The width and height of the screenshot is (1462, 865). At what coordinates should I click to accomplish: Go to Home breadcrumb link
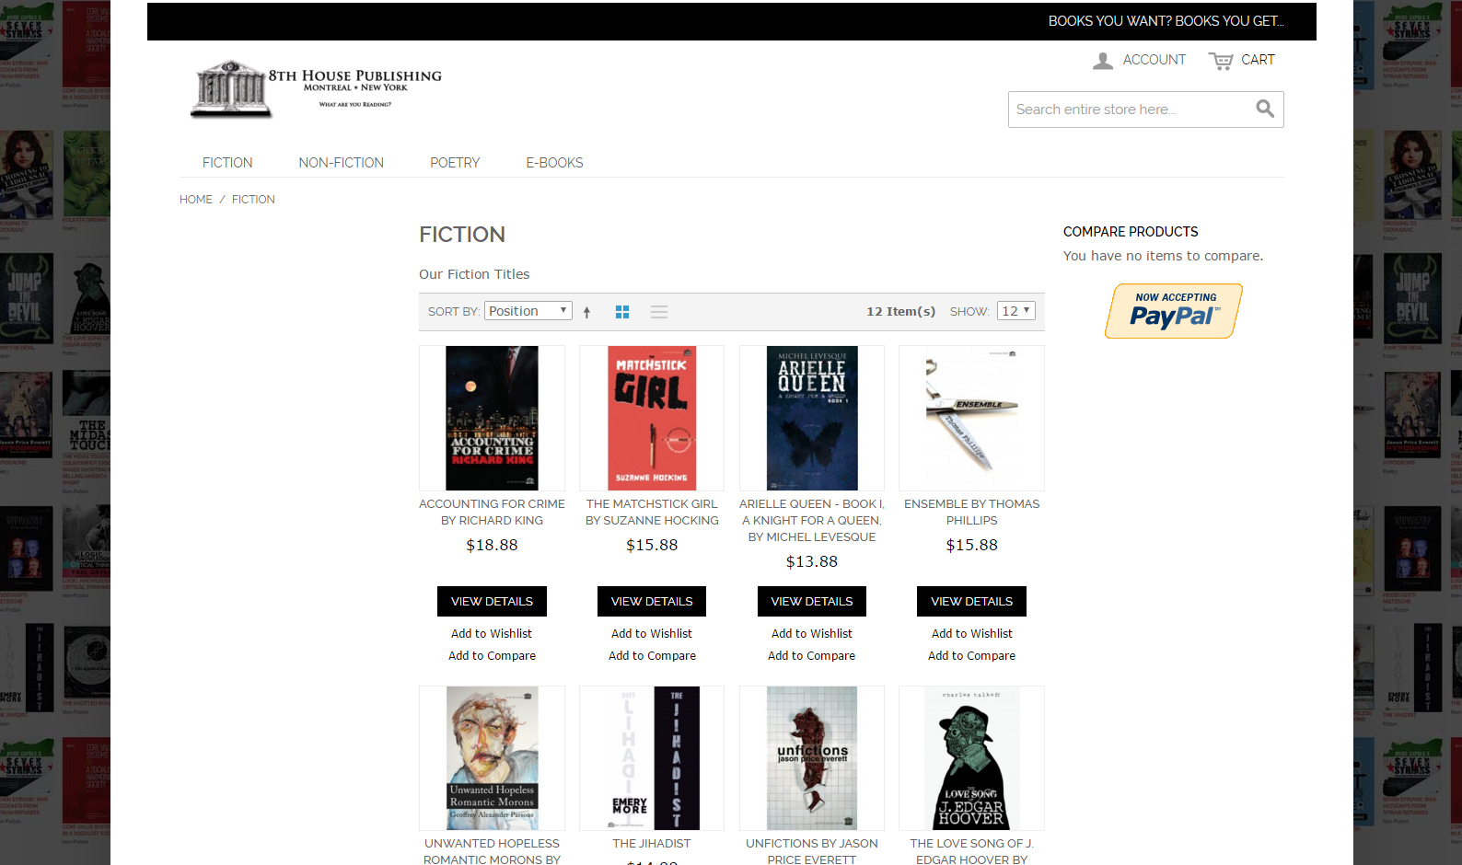point(196,199)
